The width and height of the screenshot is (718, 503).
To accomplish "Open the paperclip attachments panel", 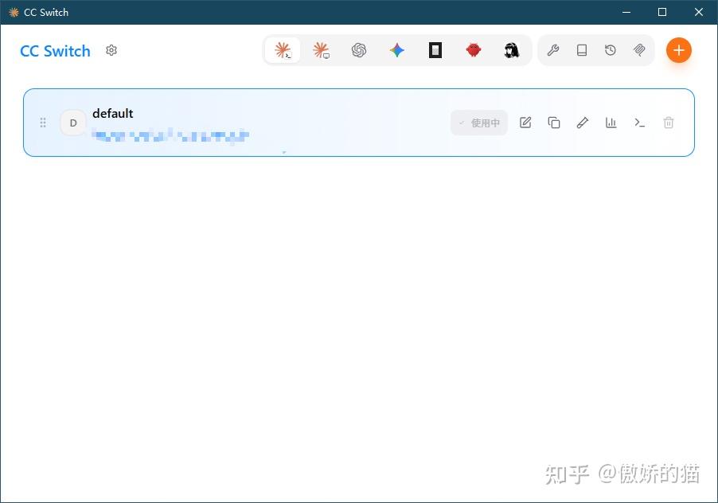I will pyautogui.click(x=639, y=50).
